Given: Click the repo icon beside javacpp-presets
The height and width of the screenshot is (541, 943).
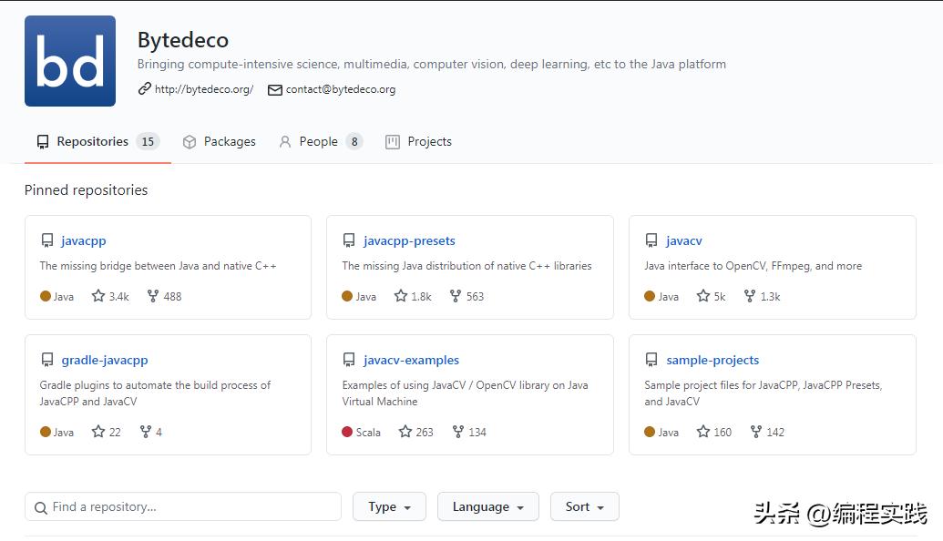Looking at the screenshot, I should point(349,240).
